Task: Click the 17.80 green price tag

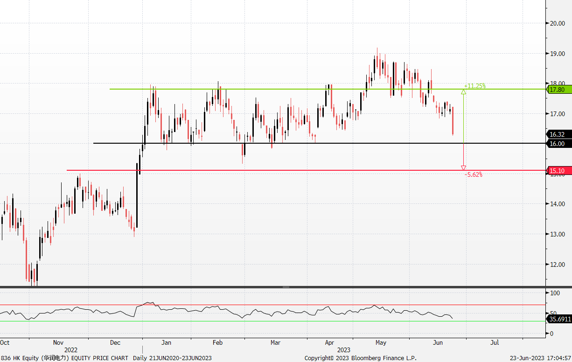Action: coord(558,90)
